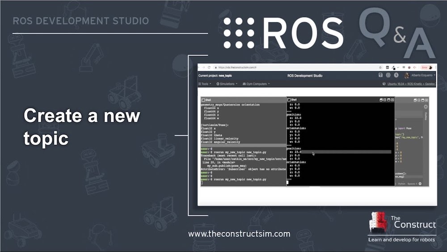Click the first window button in editor titlebar
The height and width of the screenshot is (252, 447).
(415, 100)
